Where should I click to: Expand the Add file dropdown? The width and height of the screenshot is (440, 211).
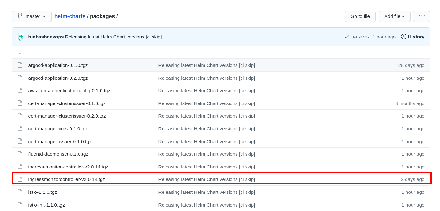click(x=394, y=16)
